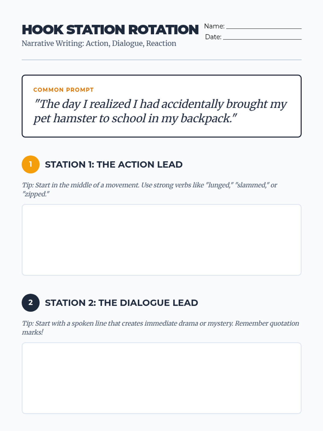This screenshot has height=431, width=323.
Task: Click the Station 1 strong verbs tip
Action: (x=149, y=189)
